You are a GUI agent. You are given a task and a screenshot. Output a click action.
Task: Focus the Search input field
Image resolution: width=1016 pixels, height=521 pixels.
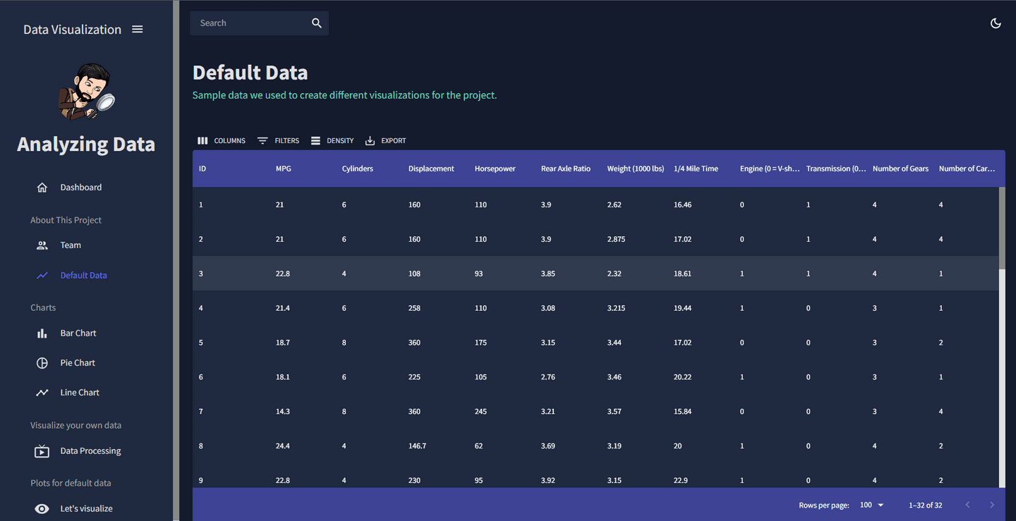pos(250,23)
